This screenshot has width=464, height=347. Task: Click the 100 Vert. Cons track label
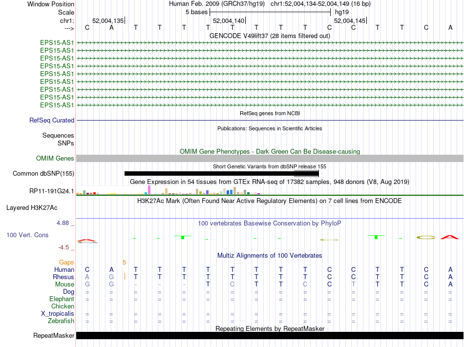click(x=27, y=235)
